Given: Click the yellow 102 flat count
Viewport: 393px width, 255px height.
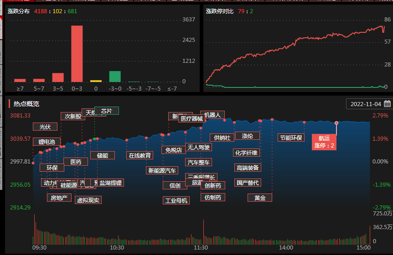Looking at the screenshot, I should click(57, 11).
